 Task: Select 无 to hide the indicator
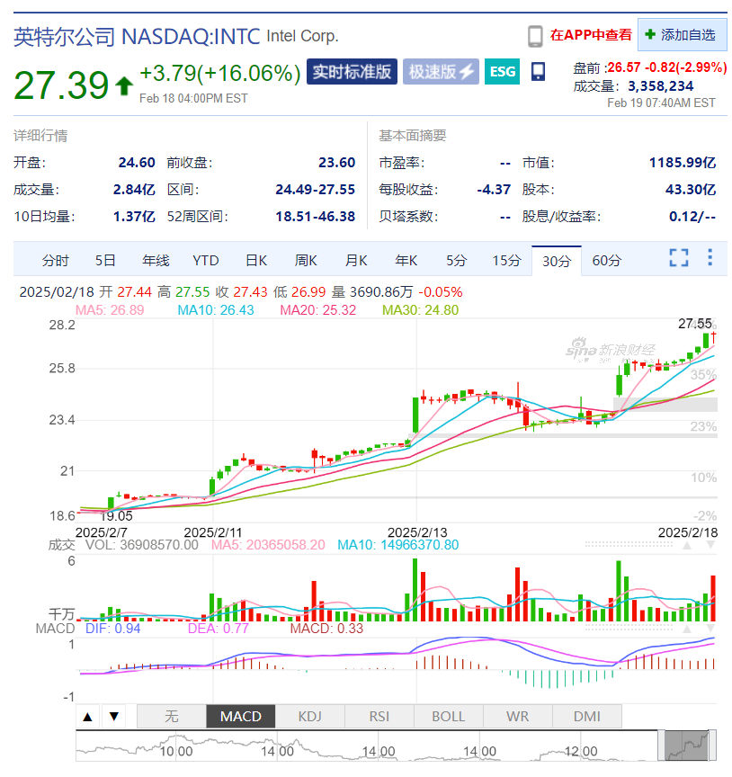tap(172, 717)
